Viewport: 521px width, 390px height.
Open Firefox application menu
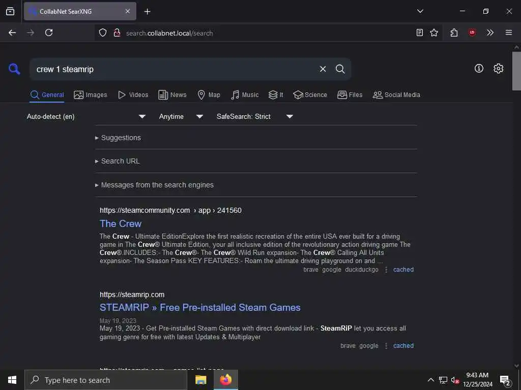click(509, 32)
